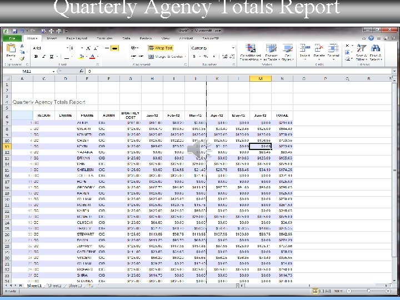Switch to Page Layout view in status bar
The width and height of the screenshot is (400, 300).
coord(321,291)
